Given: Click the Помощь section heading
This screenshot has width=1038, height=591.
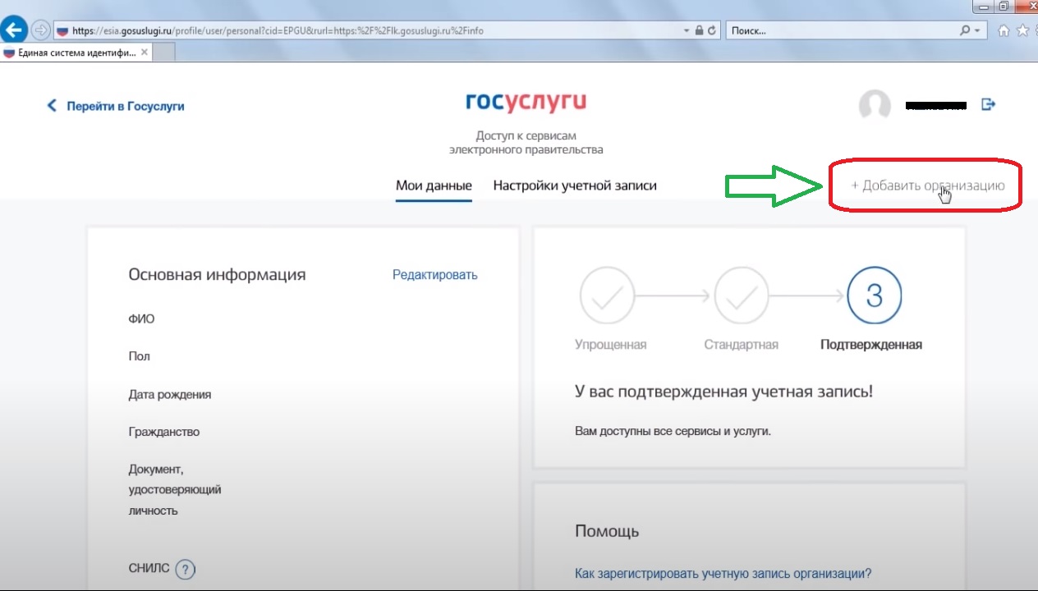Looking at the screenshot, I should pos(607,531).
